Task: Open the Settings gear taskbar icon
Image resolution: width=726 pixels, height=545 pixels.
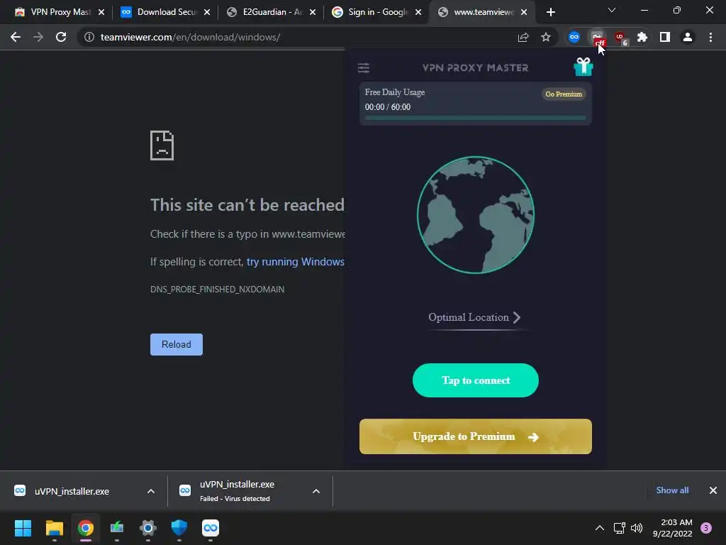Action: 148,528
